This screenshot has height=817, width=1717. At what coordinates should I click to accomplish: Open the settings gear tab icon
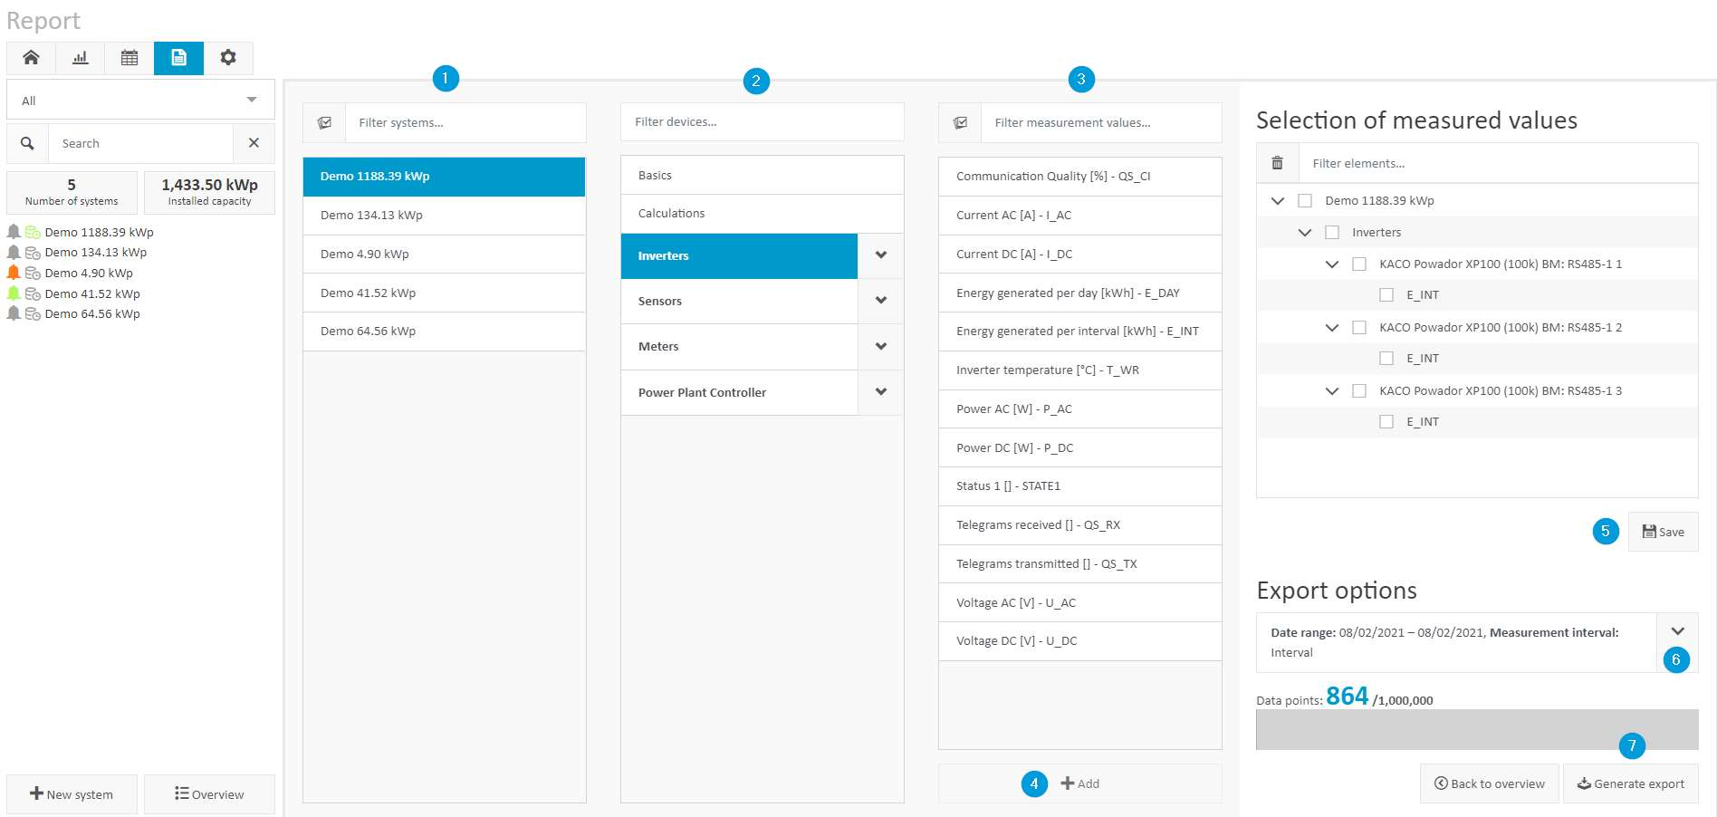tap(228, 58)
